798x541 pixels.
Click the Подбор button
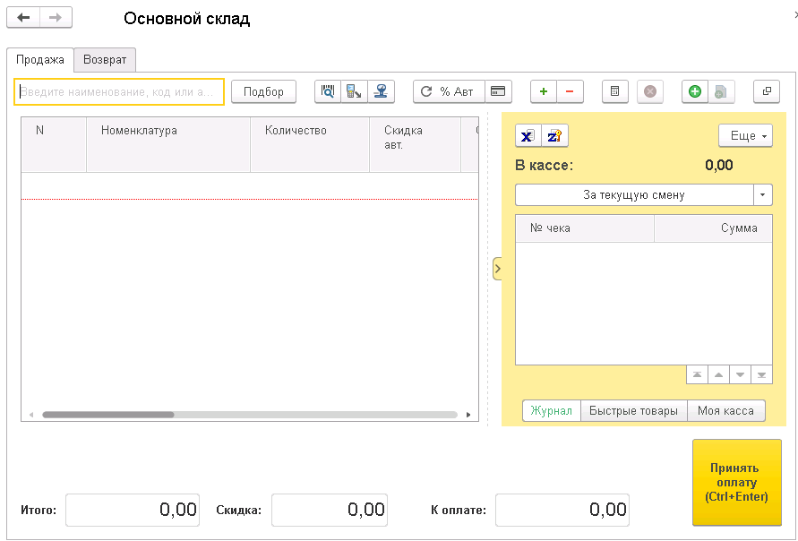(x=263, y=91)
